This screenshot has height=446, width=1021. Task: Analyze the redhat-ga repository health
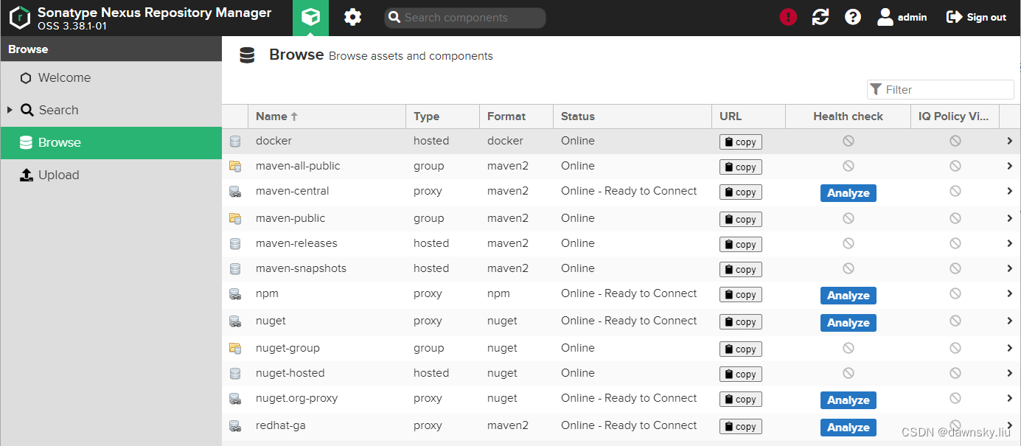click(848, 428)
